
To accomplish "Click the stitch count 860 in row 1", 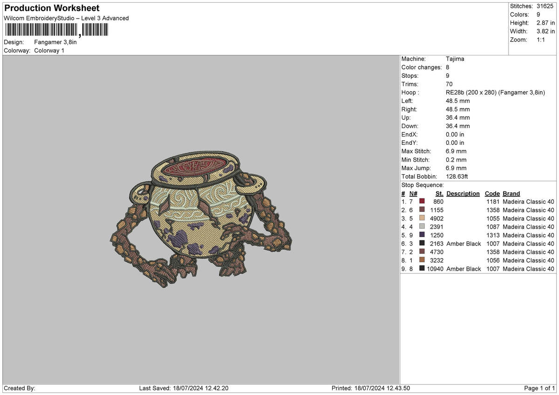I will point(438,202).
